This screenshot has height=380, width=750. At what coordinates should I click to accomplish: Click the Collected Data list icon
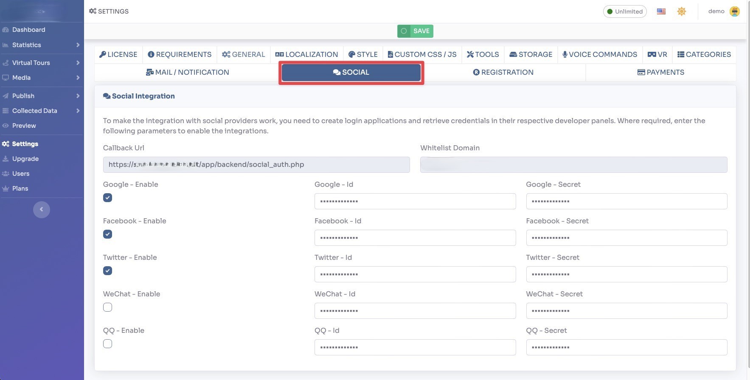pos(6,111)
